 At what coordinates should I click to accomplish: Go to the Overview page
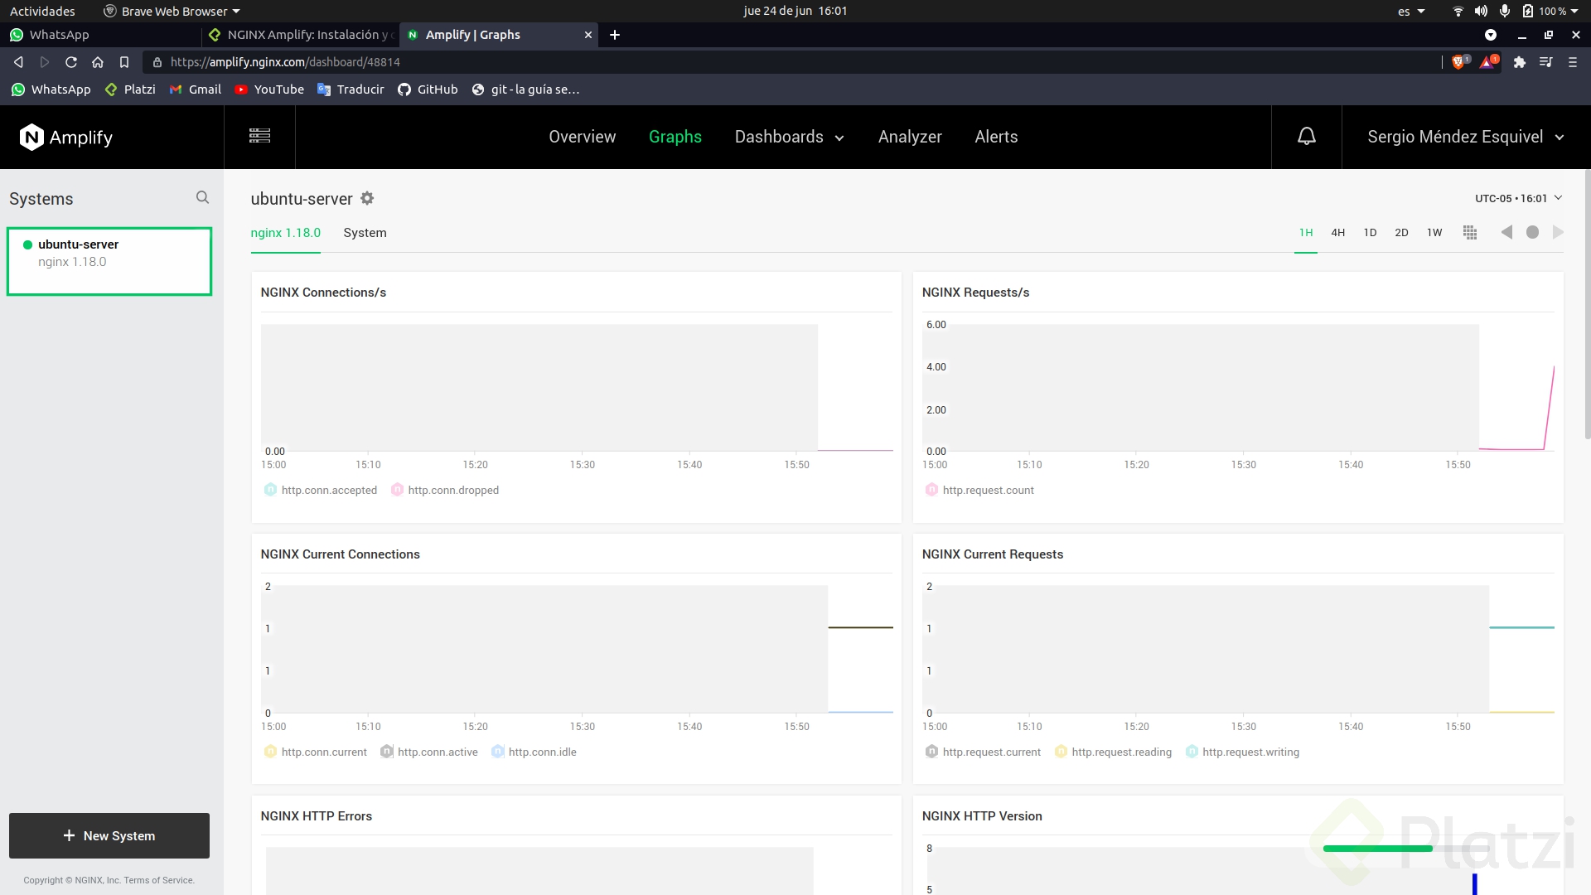(x=583, y=137)
